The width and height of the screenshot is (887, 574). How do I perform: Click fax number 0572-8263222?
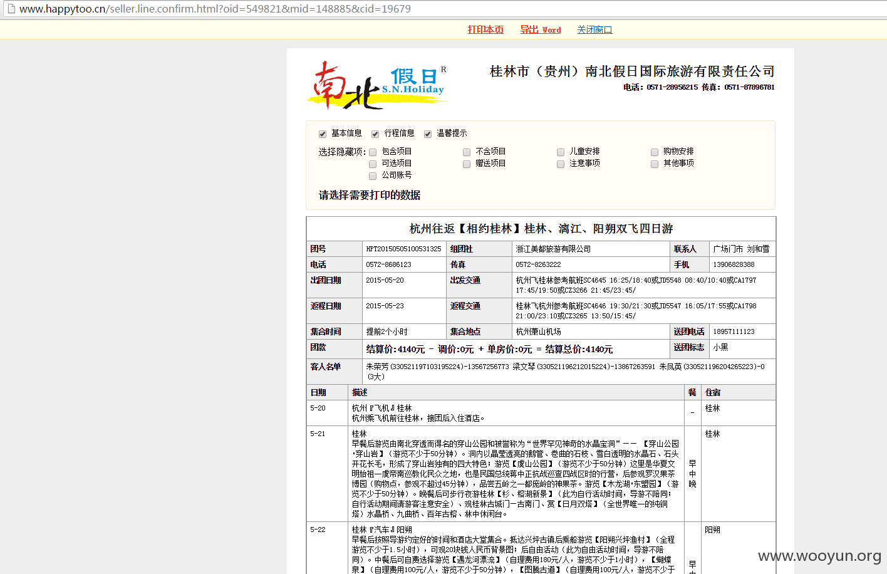click(538, 264)
